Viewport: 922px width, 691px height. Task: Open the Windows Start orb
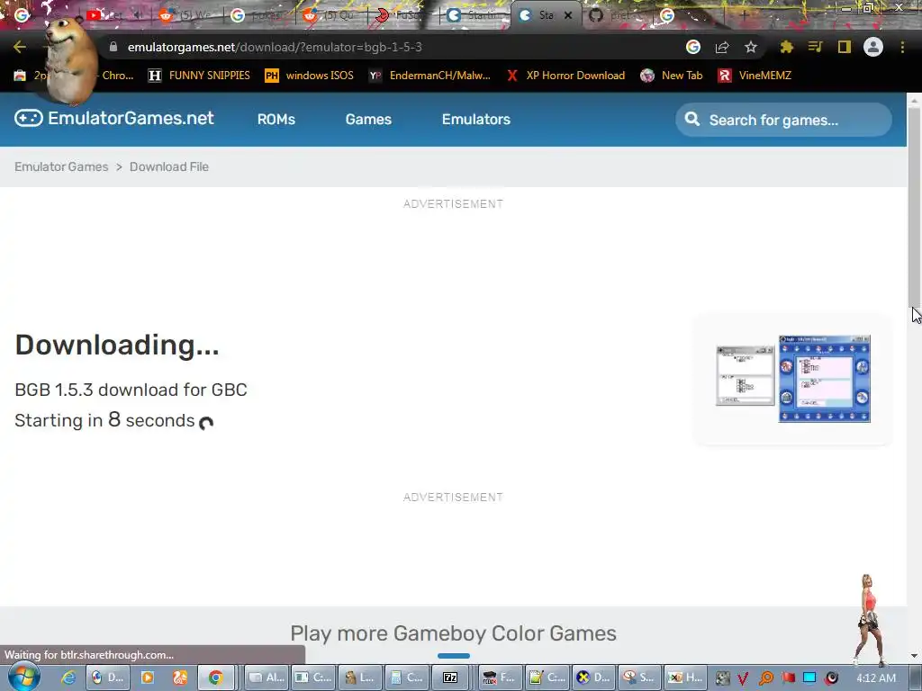pos(23,677)
